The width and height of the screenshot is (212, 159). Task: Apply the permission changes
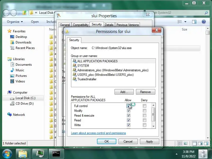(149, 142)
